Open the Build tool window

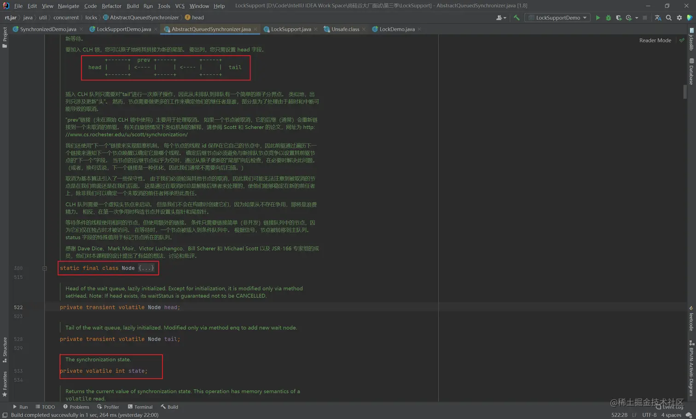pyautogui.click(x=169, y=407)
